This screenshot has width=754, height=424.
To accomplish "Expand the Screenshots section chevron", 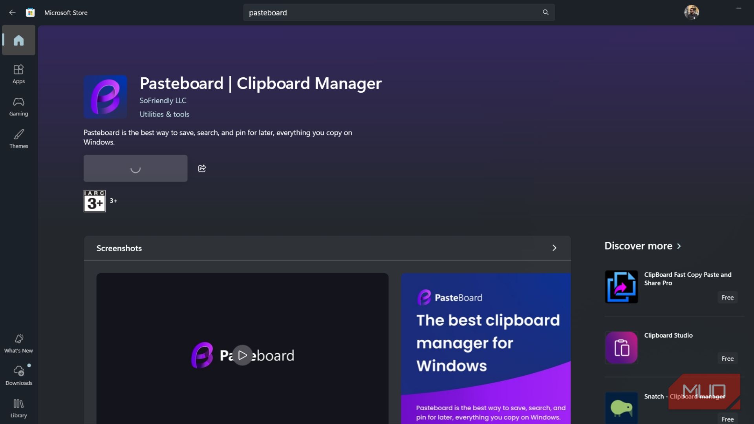I will click(554, 248).
